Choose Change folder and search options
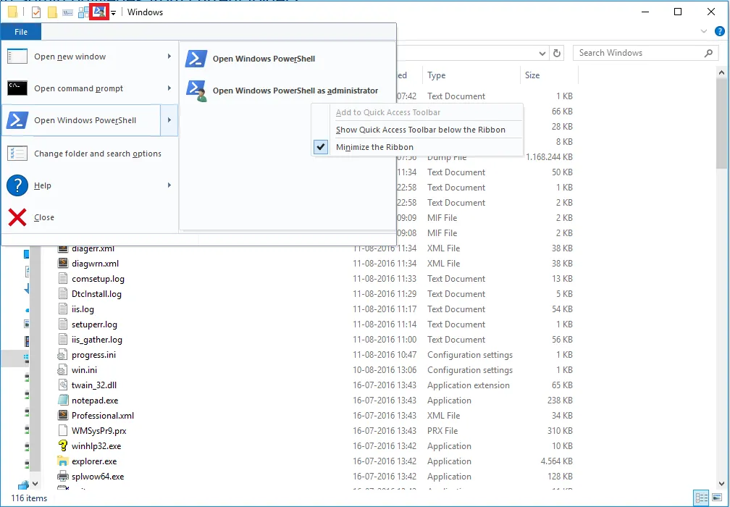Viewport: 730px width, 507px height. click(90, 153)
